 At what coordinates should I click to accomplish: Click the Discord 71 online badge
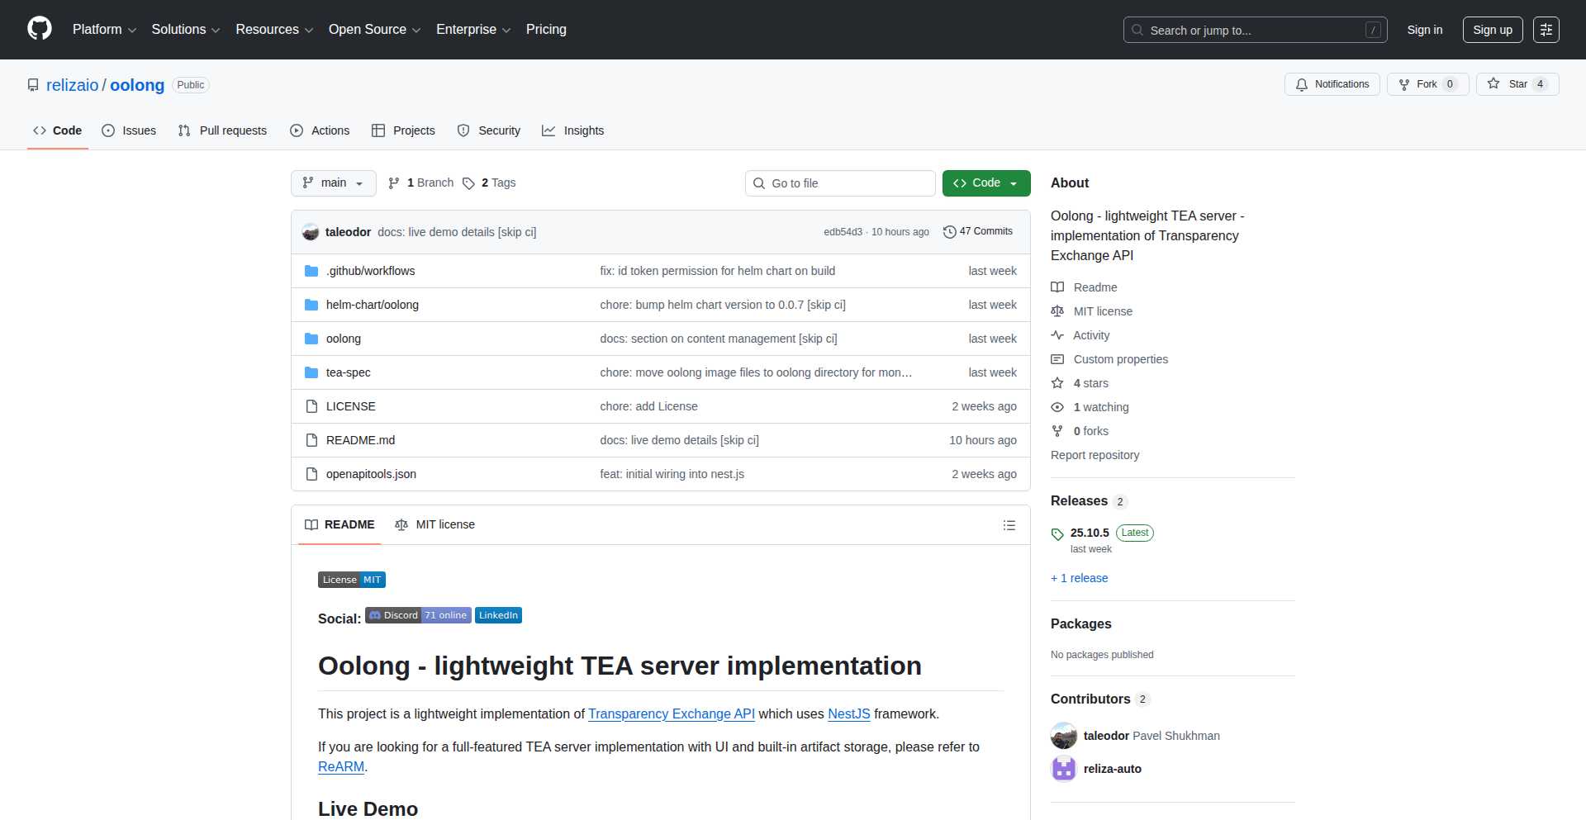[418, 615]
